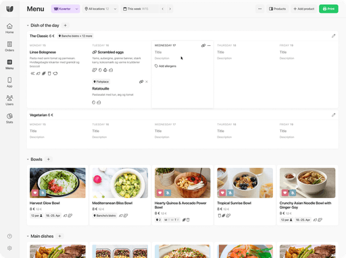346x258 pixels.
Task: Toggle blue badge on Harvest Glow Bowl
Action: point(43,193)
